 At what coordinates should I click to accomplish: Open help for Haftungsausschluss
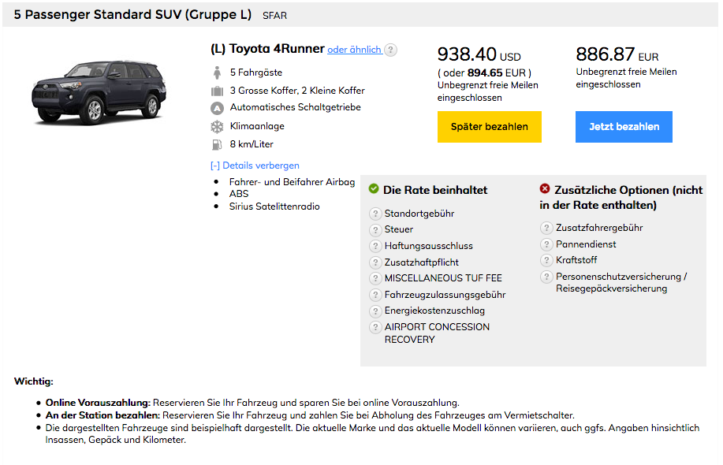[x=375, y=246]
